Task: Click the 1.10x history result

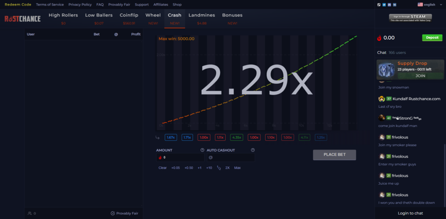Action: pyautogui.click(x=271, y=137)
